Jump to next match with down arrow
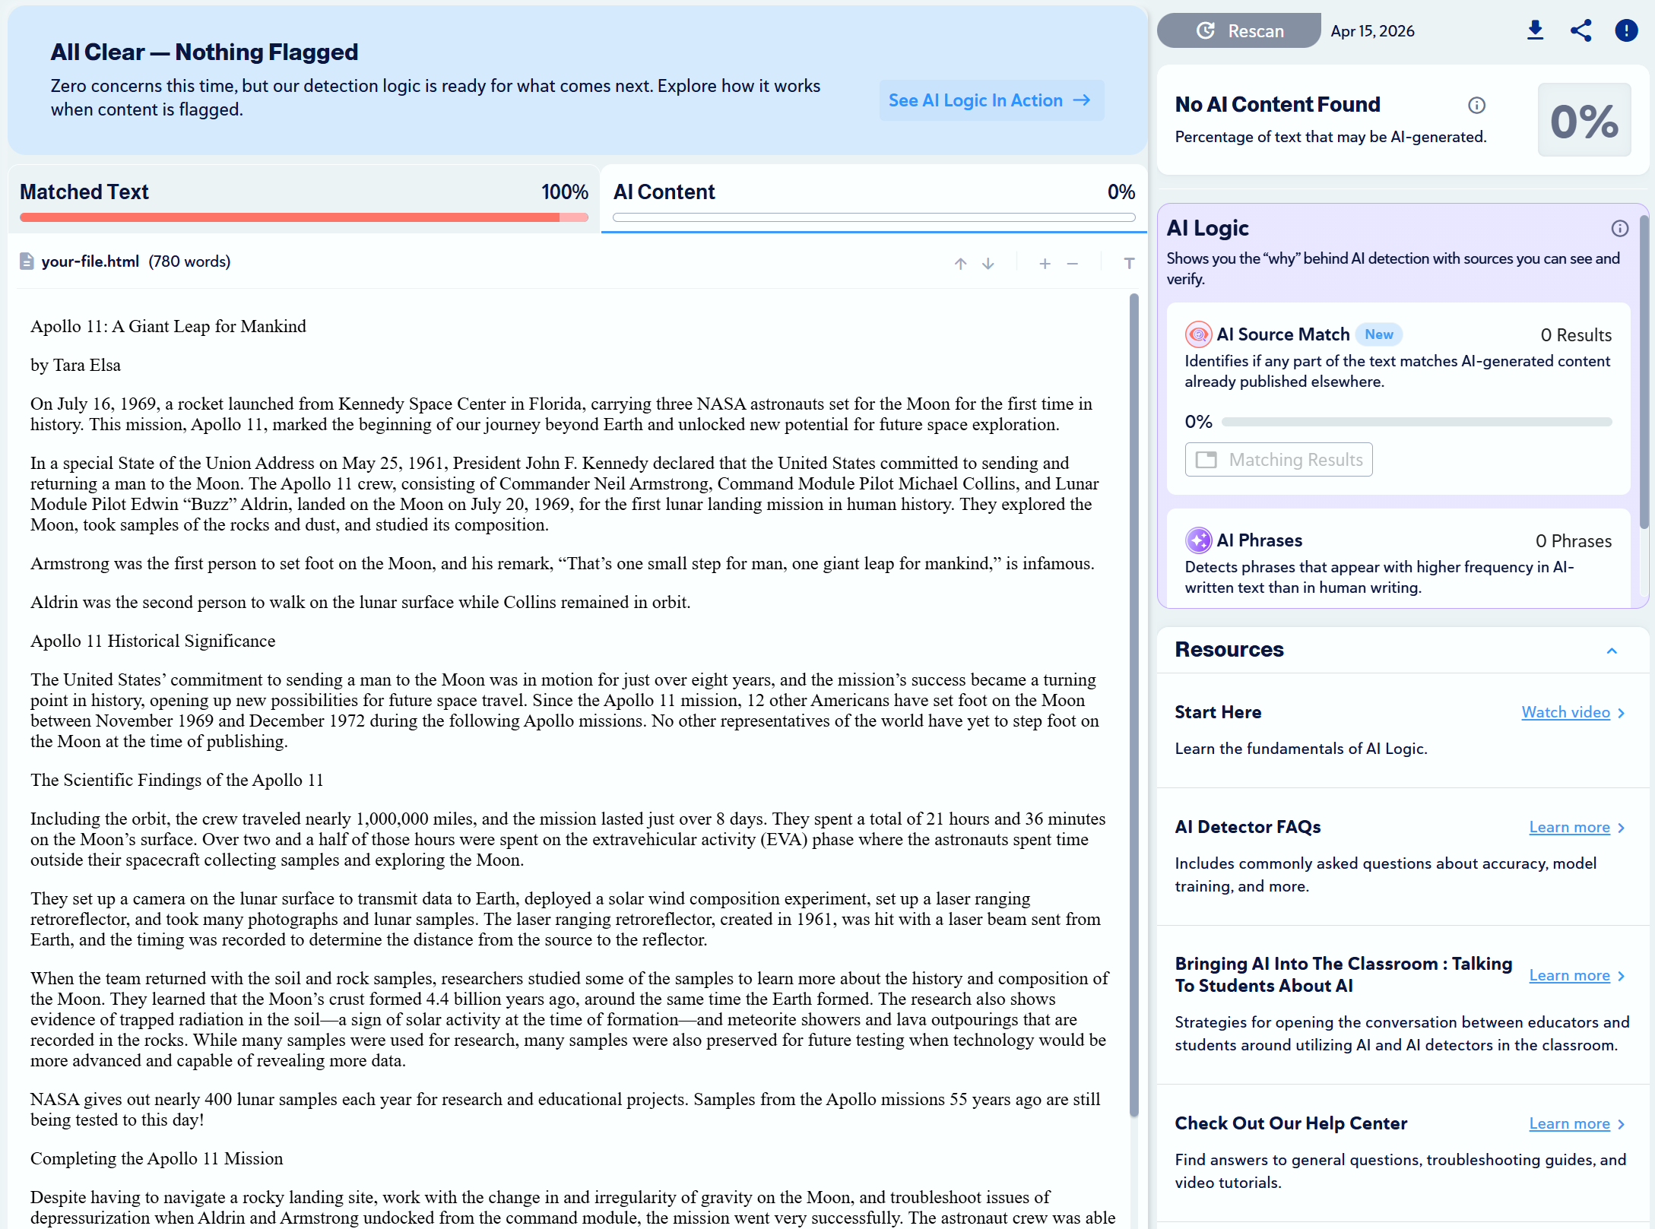This screenshot has width=1655, height=1229. tap(988, 263)
